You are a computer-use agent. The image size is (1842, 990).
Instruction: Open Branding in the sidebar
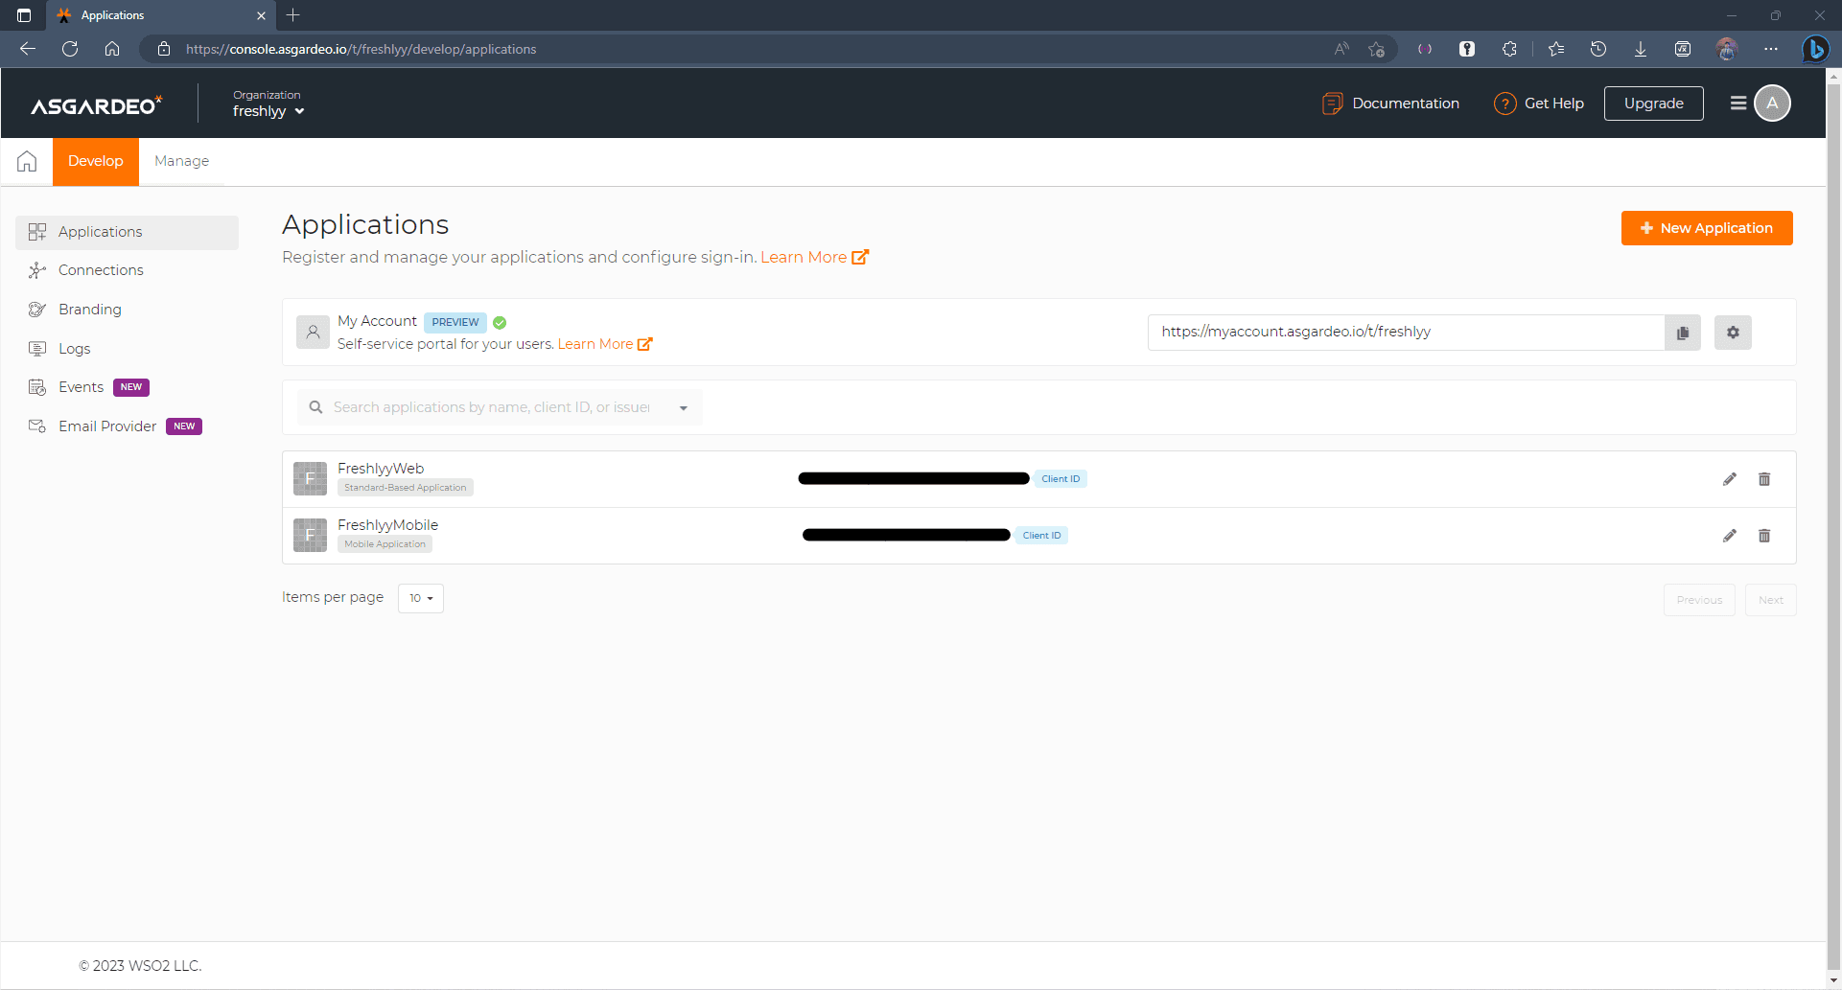point(127,310)
